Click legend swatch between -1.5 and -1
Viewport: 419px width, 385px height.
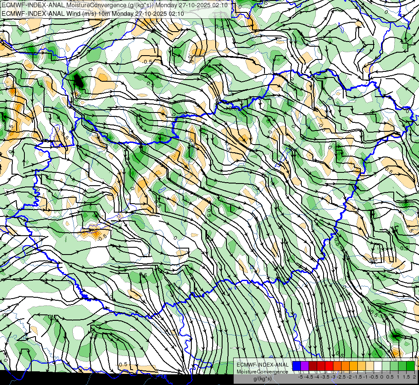[x=362, y=366]
